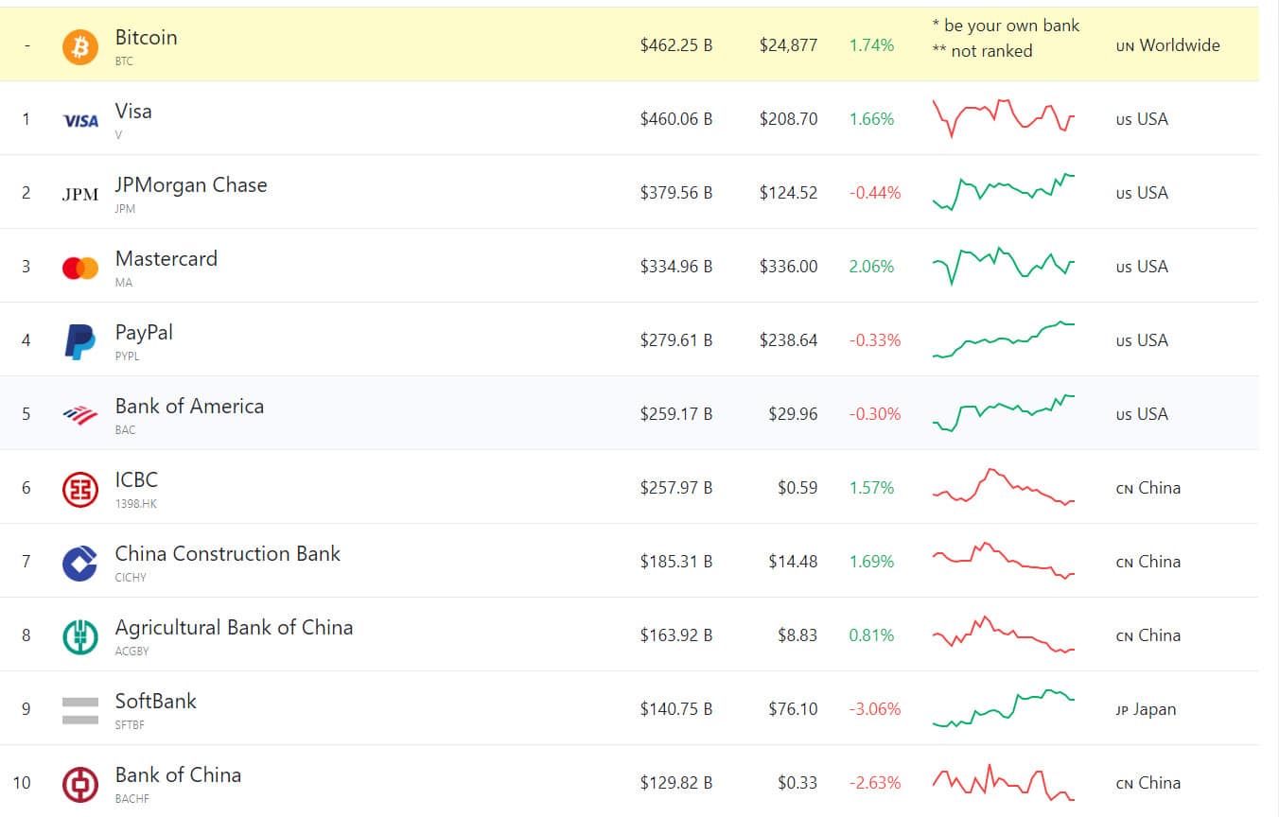Click Bitcoin market cap $462.25 B

(x=676, y=44)
